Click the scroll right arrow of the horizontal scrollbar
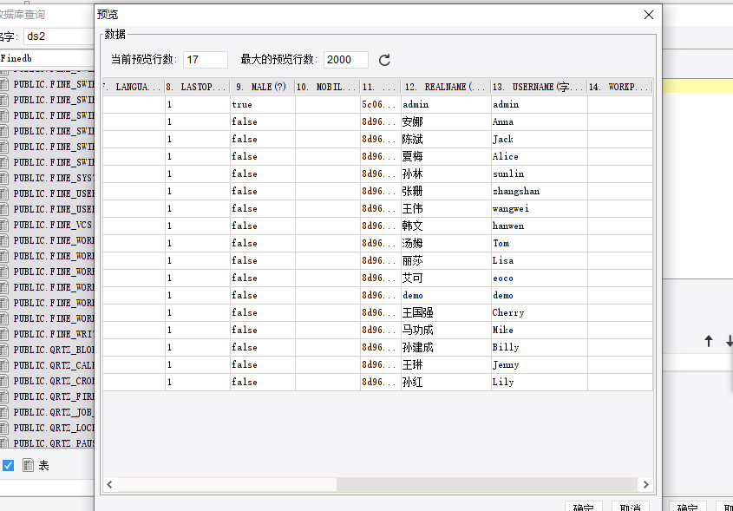The image size is (733, 511). click(645, 484)
